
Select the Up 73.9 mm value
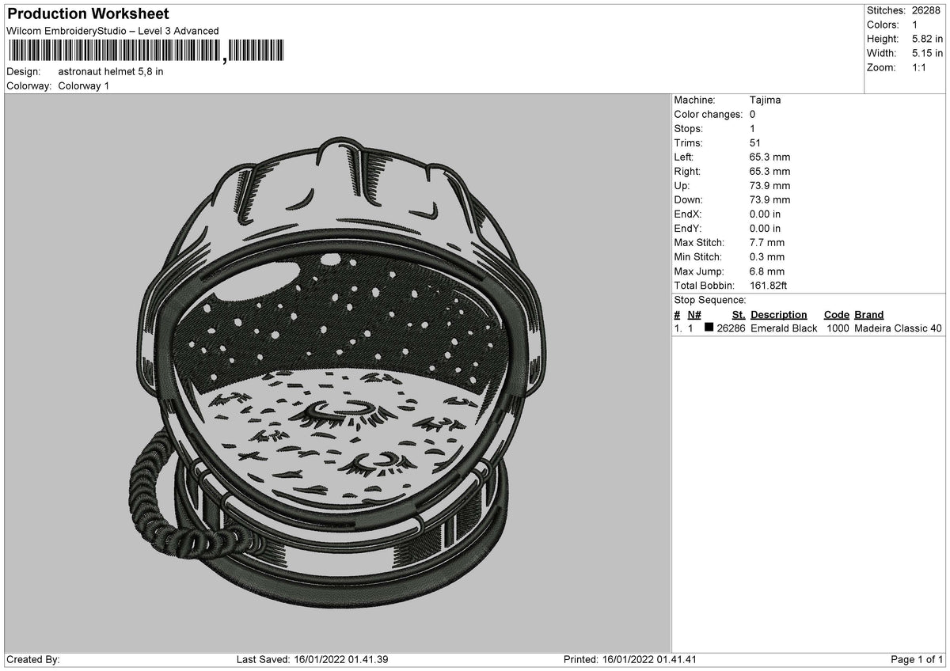(x=769, y=186)
